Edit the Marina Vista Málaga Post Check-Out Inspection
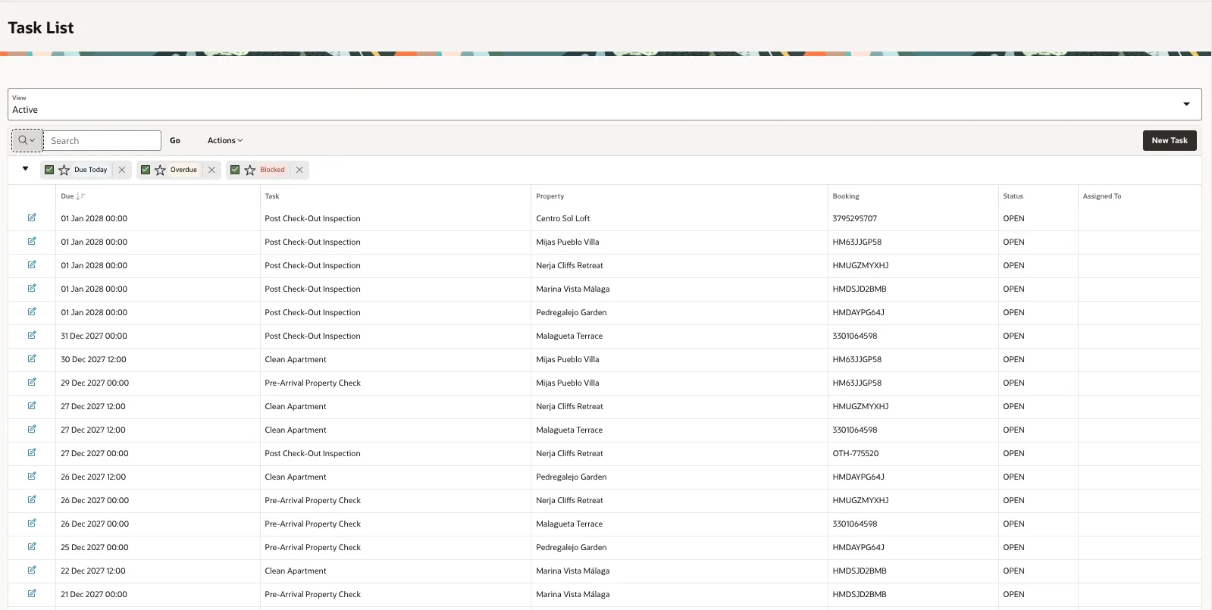The image size is (1212, 610). click(x=32, y=289)
